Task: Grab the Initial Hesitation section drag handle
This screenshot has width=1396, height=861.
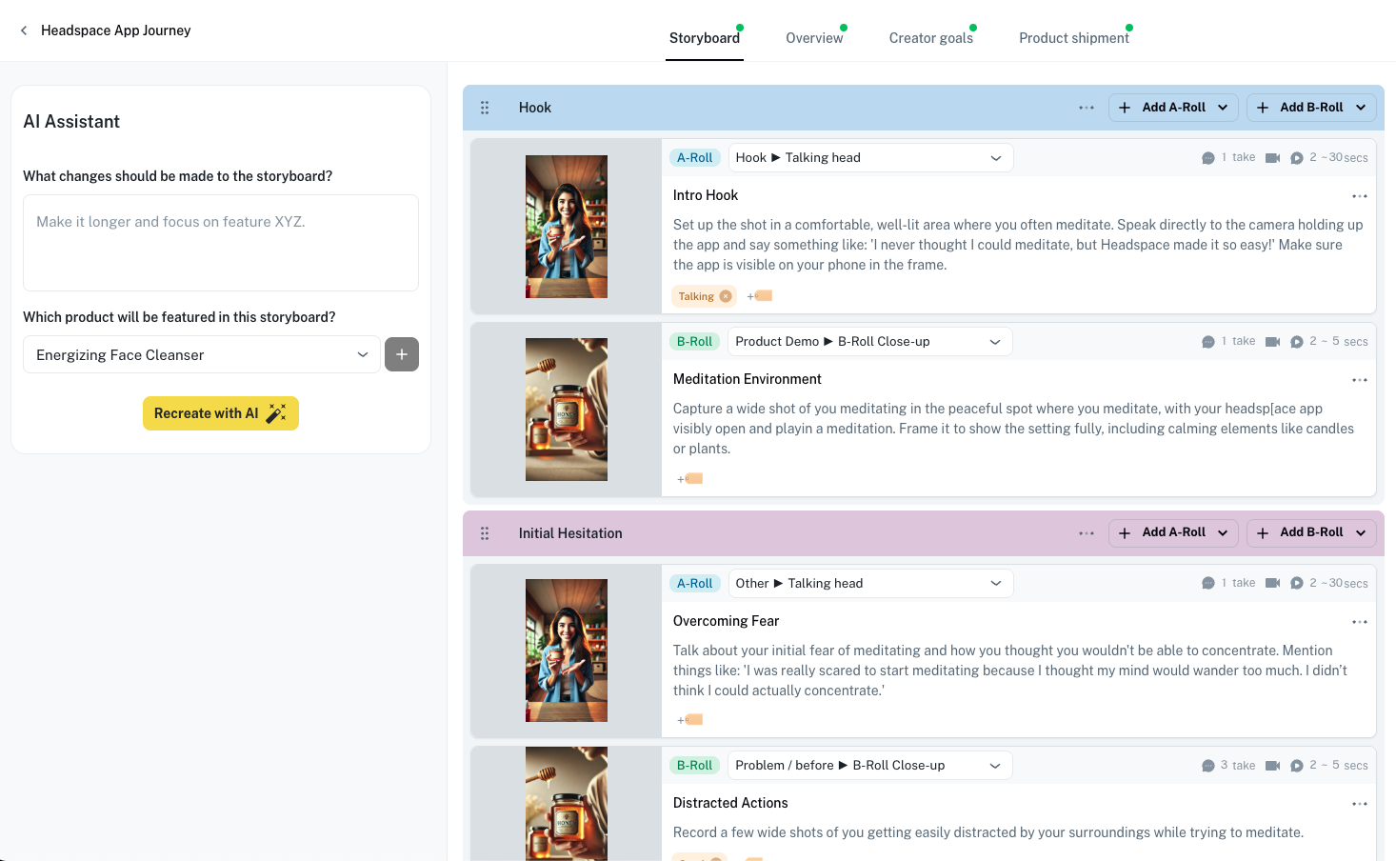Action: click(485, 533)
